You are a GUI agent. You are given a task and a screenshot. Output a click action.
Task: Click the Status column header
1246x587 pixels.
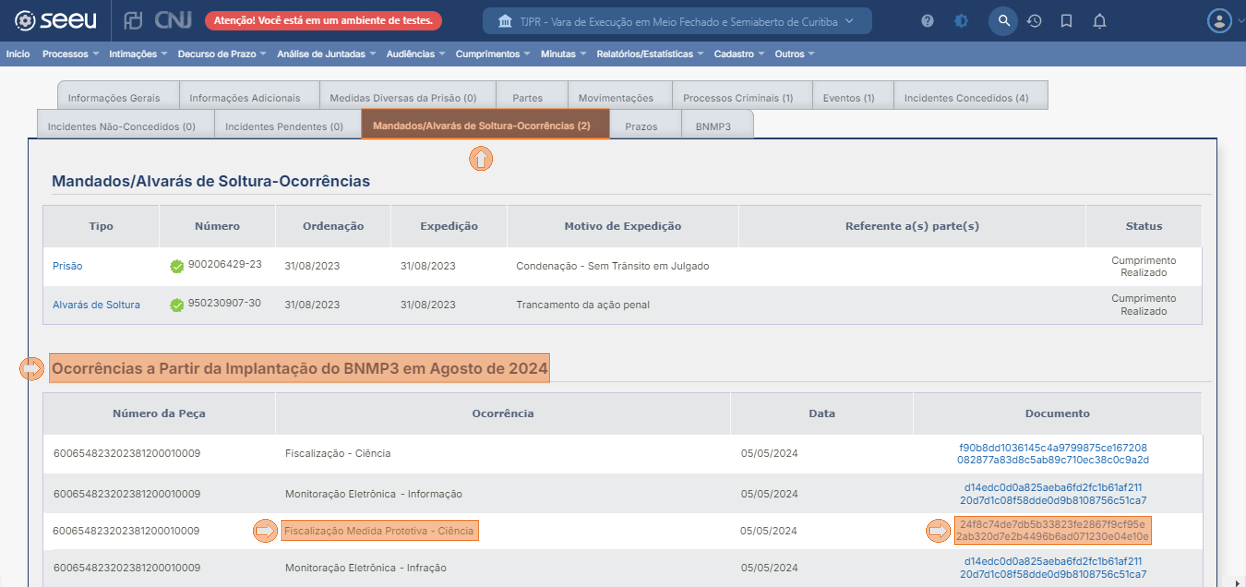click(x=1143, y=226)
